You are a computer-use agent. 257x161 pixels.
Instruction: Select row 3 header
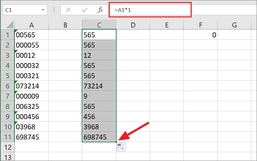coord(7,55)
